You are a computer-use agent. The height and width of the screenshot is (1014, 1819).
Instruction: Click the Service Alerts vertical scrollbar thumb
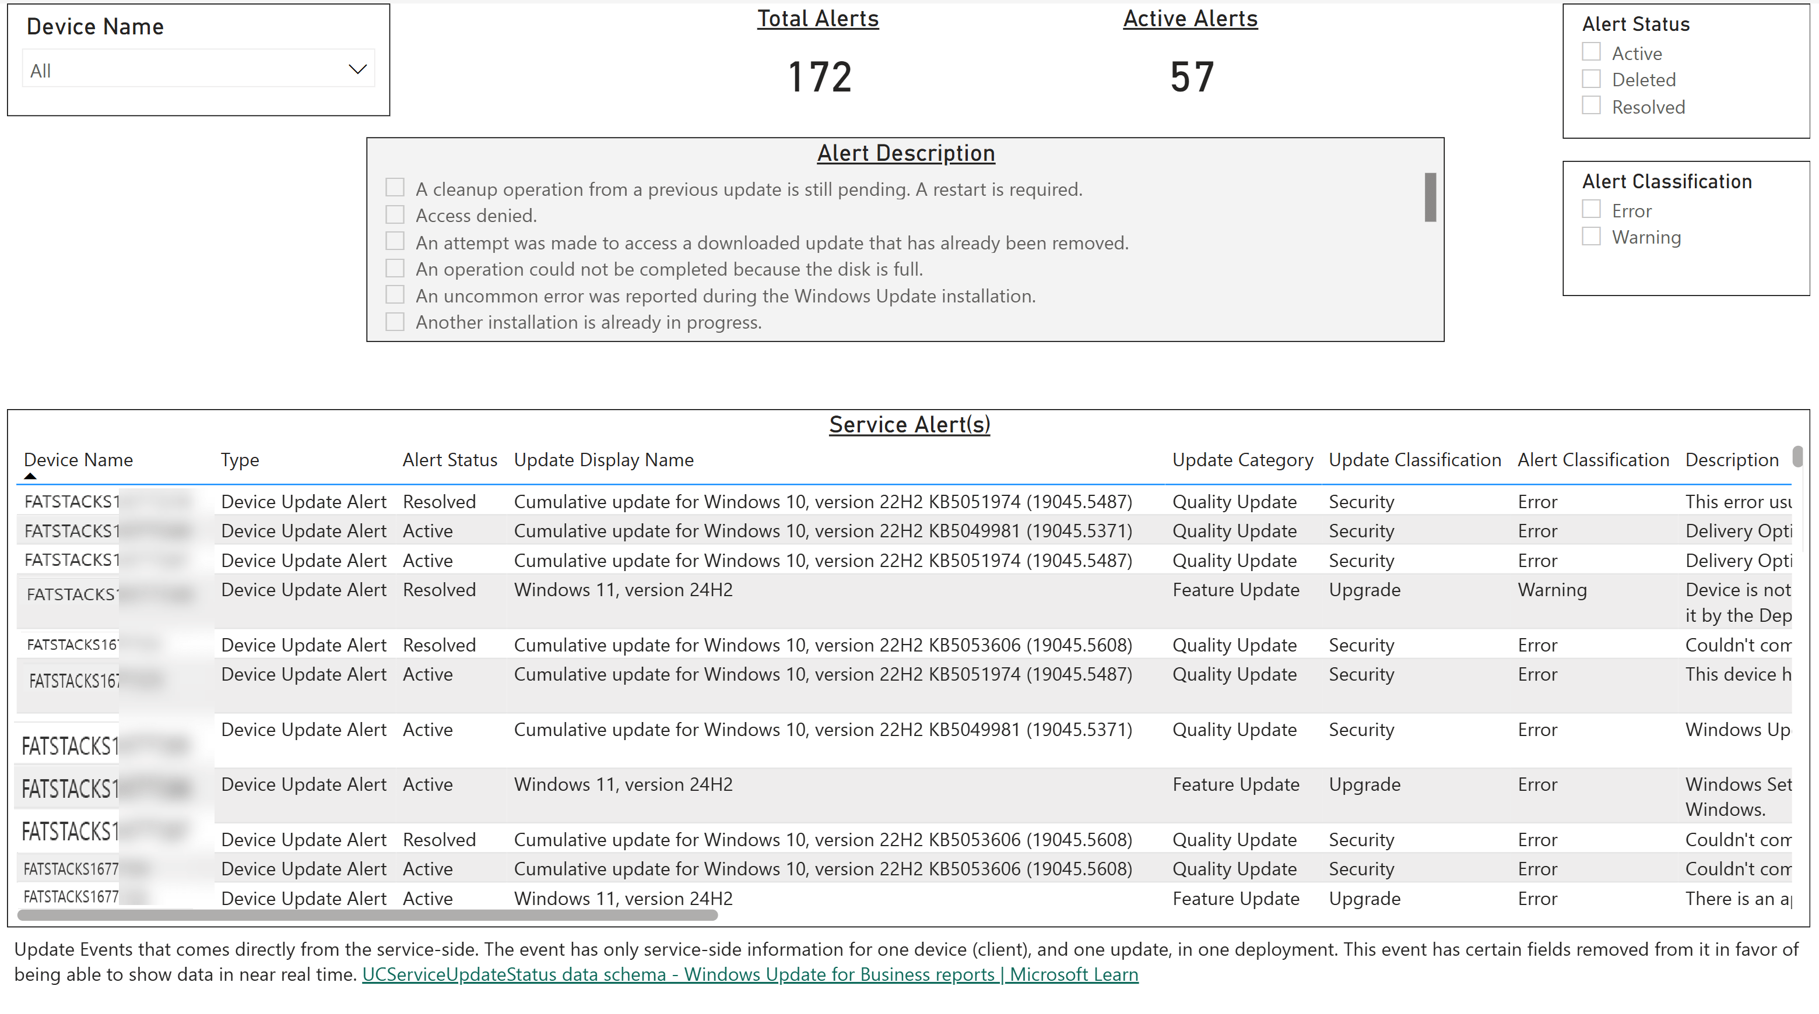1797,456
